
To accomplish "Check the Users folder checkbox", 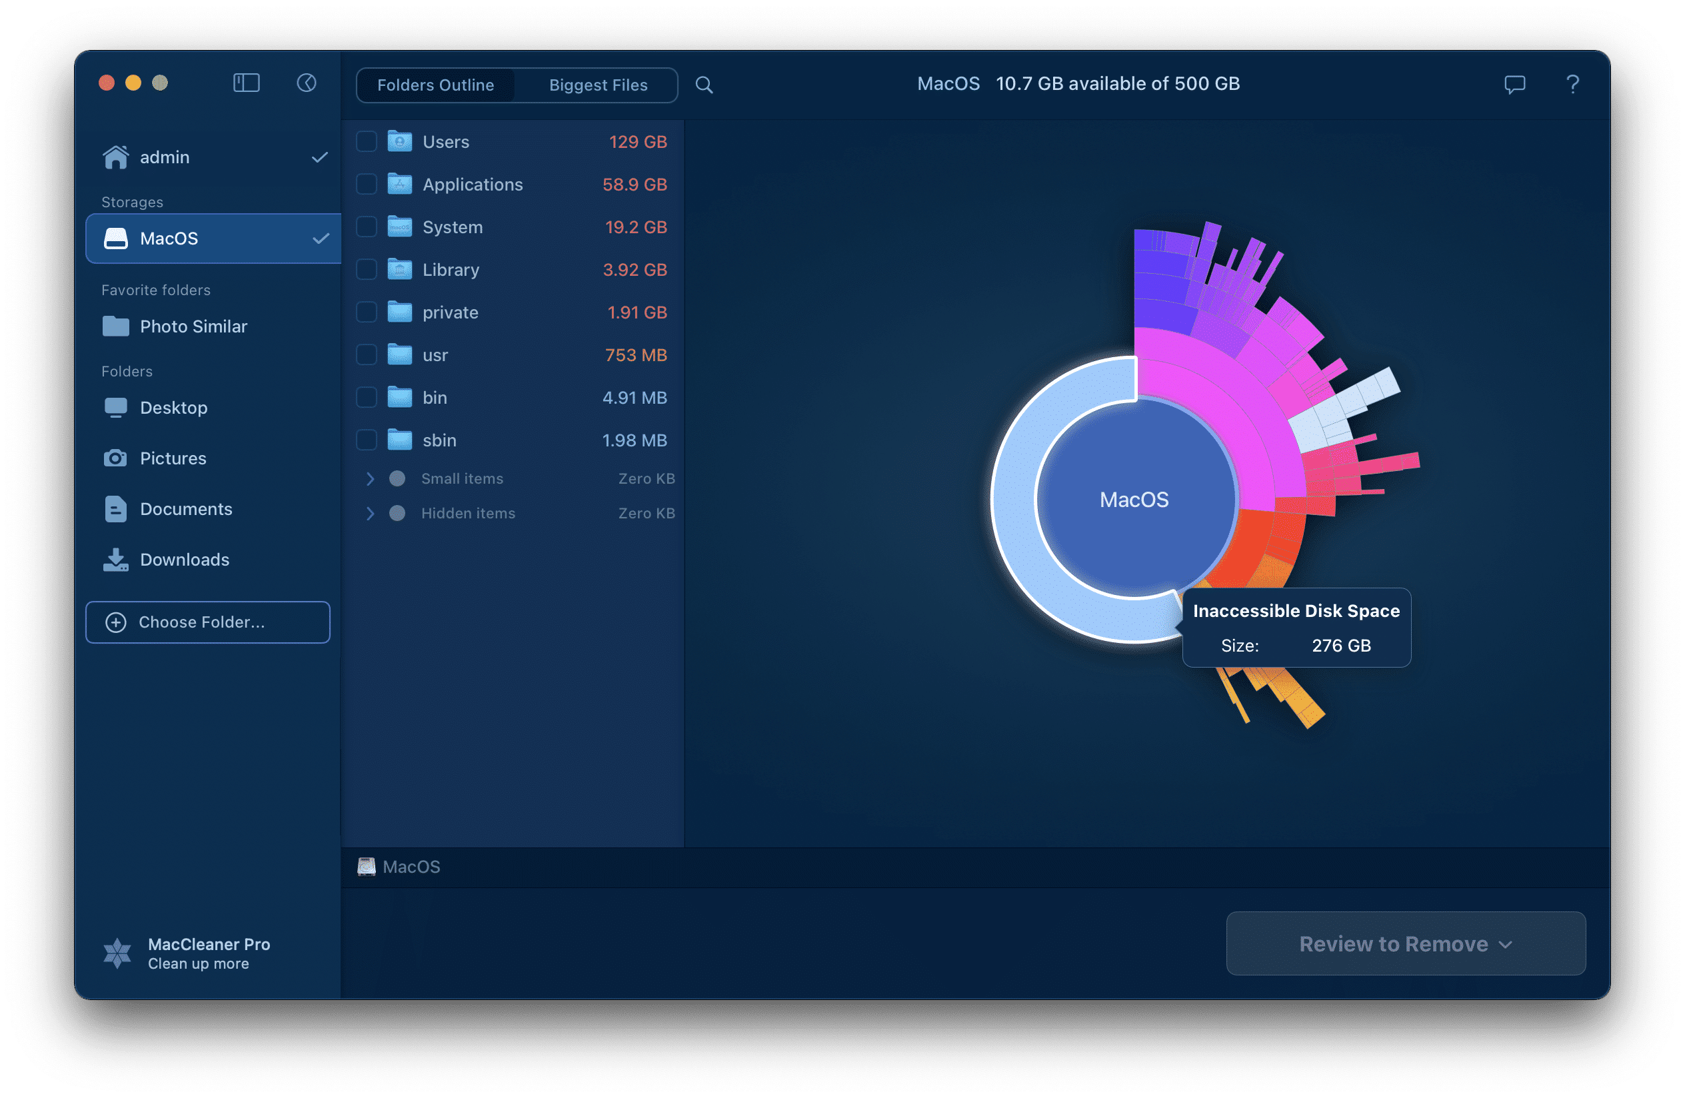I will (x=367, y=141).
